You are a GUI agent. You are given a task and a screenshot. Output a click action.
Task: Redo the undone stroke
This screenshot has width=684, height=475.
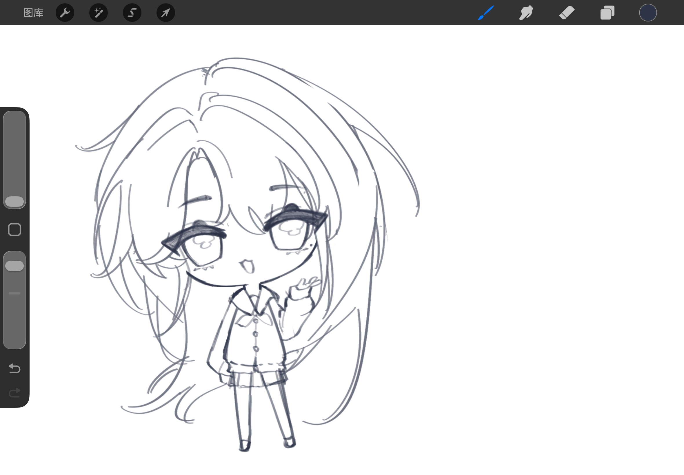coord(14,393)
